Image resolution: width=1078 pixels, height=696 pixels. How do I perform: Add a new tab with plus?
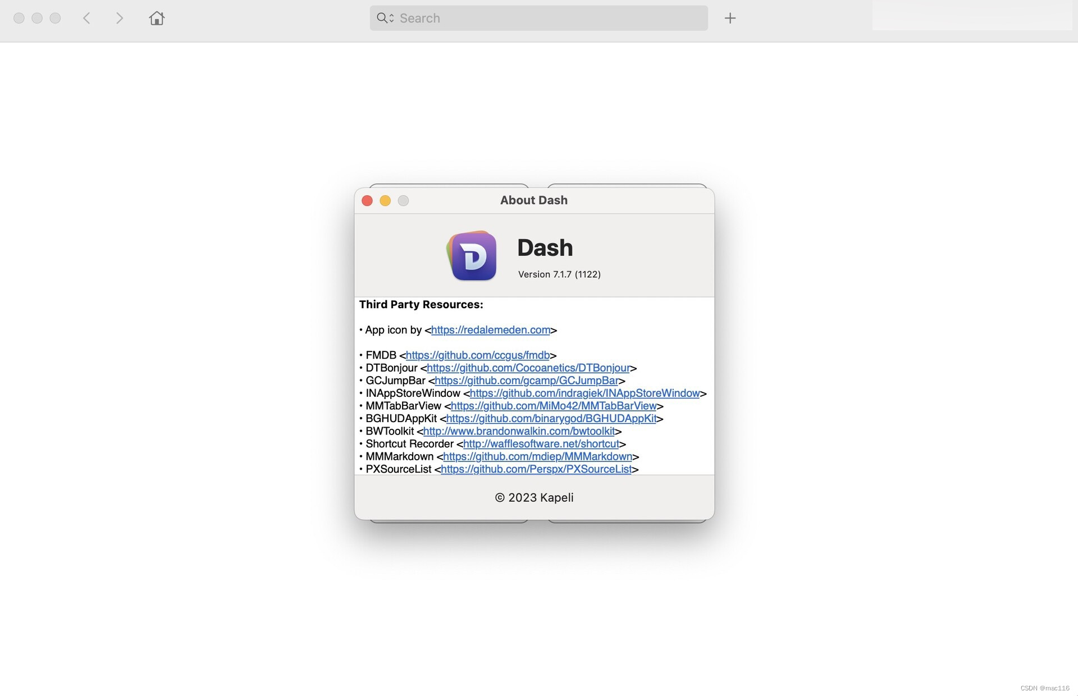730,18
